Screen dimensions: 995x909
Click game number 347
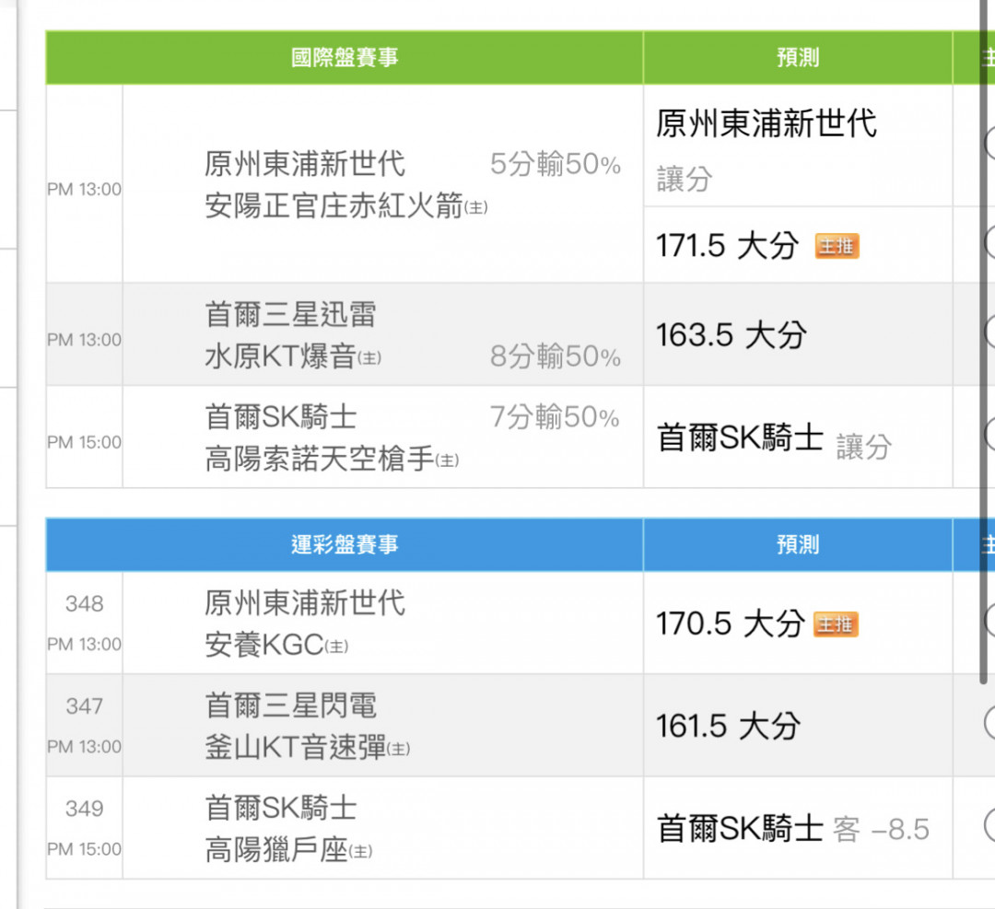coord(85,706)
